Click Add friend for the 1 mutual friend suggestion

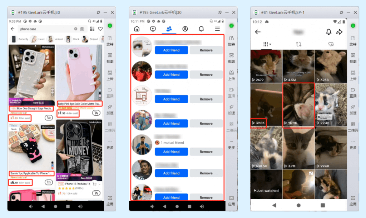171,152
